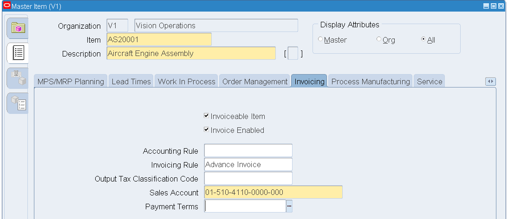Close the Master Item window
Viewport: 508px width, 219px height.
click(x=501, y=6)
